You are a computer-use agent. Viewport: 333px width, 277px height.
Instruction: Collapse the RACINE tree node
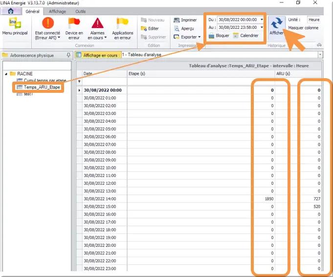tap(6, 74)
